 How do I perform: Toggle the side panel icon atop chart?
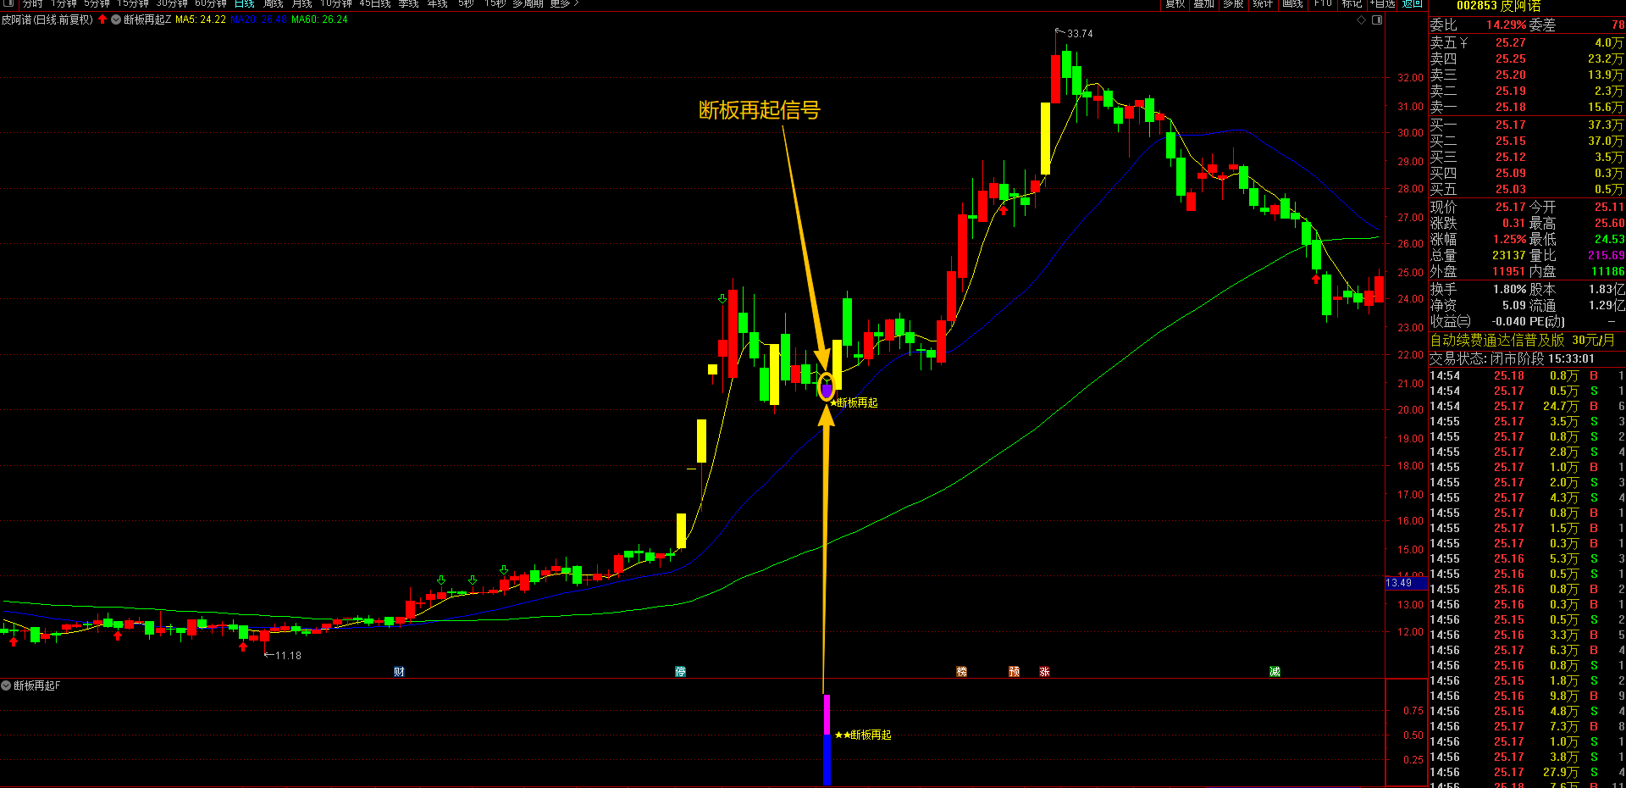point(1377,19)
